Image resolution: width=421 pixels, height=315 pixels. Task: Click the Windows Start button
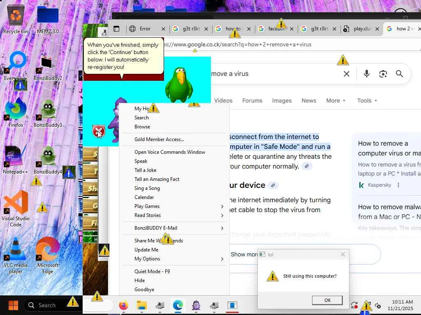[x=13, y=305]
